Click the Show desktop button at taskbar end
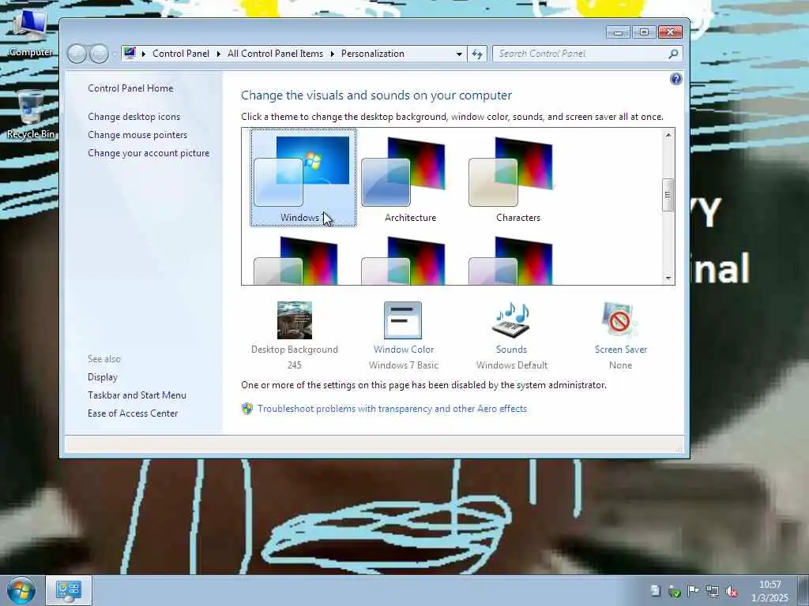Screen dimensions: 809x606 pyautogui.click(x=803, y=590)
